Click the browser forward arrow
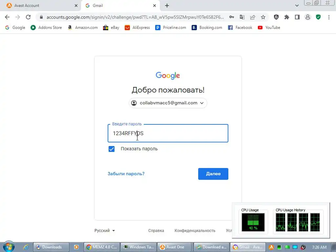Image resolution: width=336 pixels, height=252 pixels. 18,17
